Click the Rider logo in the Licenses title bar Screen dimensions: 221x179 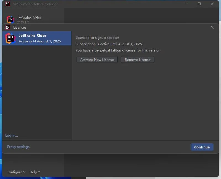[8, 27]
